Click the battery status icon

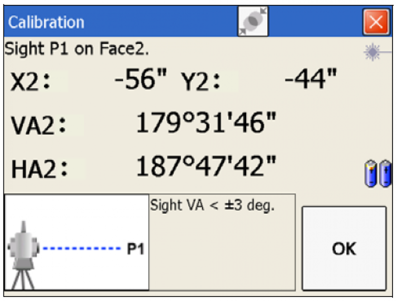pos(378,174)
